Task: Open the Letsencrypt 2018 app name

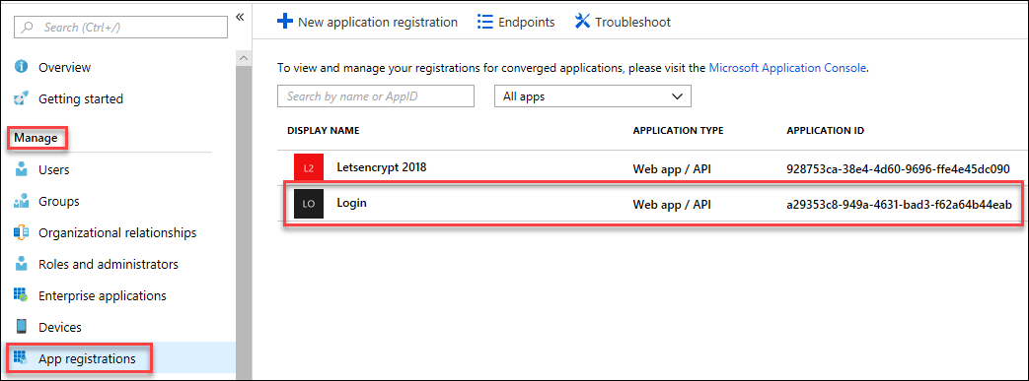Action: point(381,167)
